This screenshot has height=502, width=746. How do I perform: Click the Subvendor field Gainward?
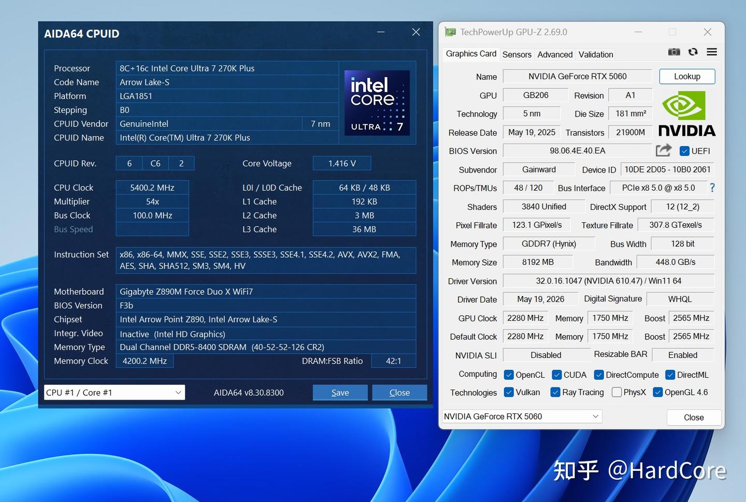(x=539, y=169)
